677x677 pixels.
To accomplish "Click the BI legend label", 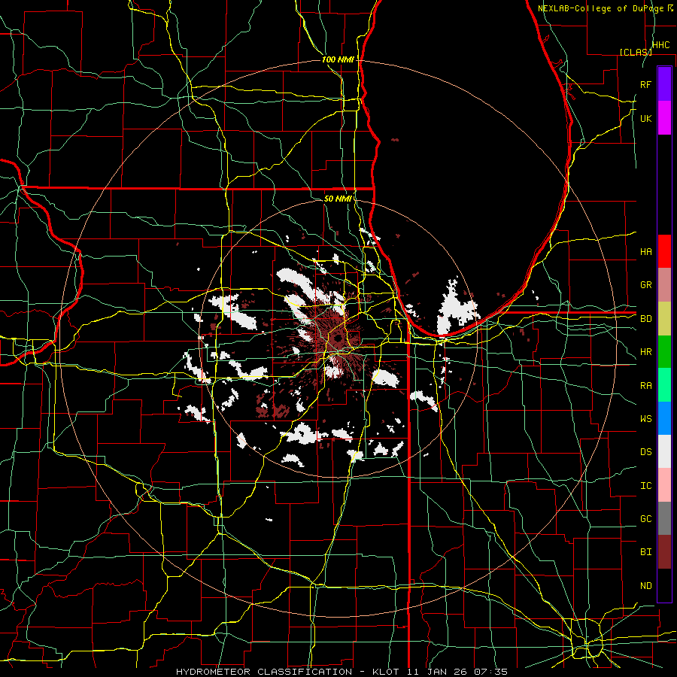I will tap(645, 552).
